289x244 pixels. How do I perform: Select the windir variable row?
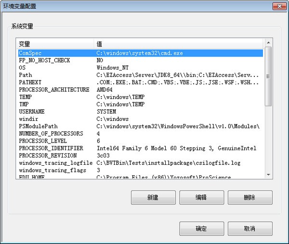coord(141,119)
